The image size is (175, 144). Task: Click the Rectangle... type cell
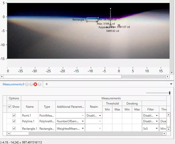47,128
